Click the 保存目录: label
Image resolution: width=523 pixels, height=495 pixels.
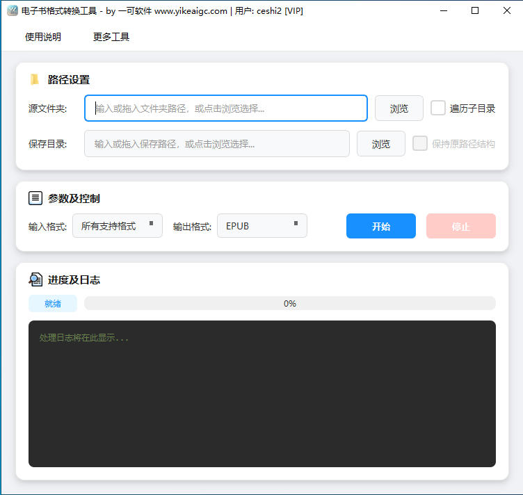(48, 144)
